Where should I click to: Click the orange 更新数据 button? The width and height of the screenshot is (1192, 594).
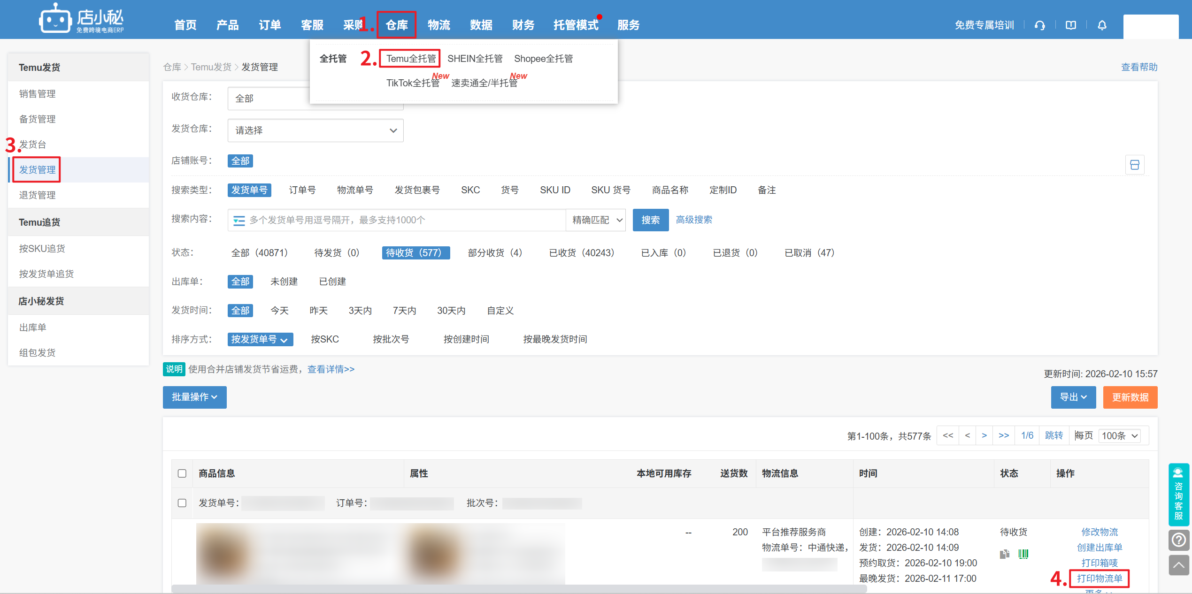1130,397
